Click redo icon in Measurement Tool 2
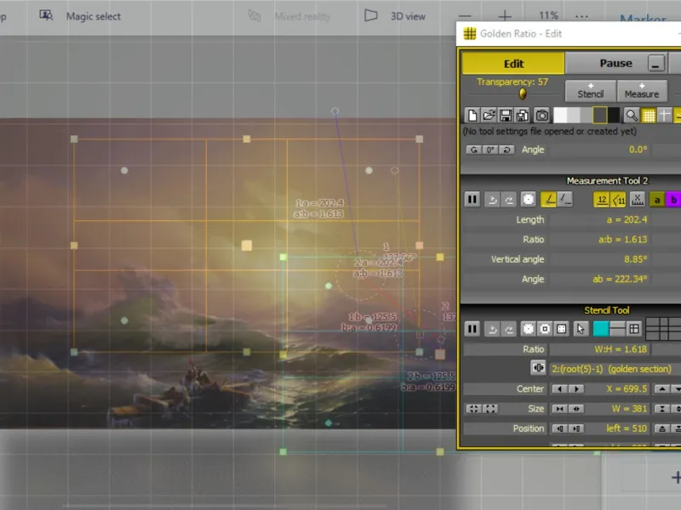Image resolution: width=681 pixels, height=510 pixels. point(508,200)
